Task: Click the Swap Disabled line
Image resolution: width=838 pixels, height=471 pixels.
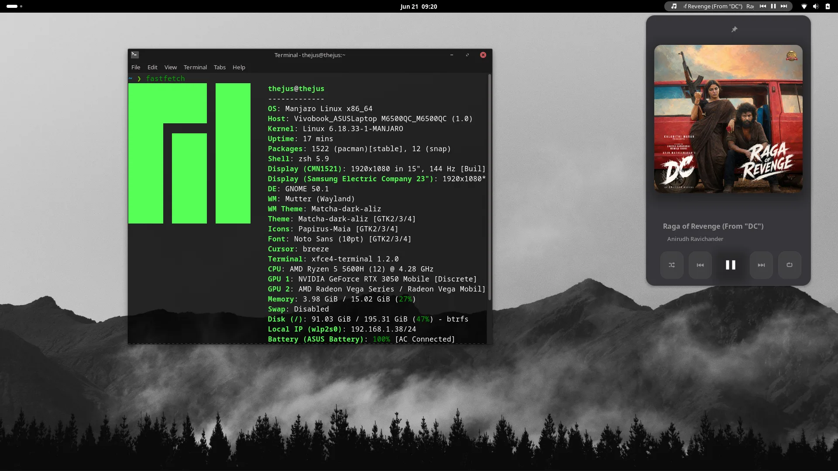Action: 299,309
